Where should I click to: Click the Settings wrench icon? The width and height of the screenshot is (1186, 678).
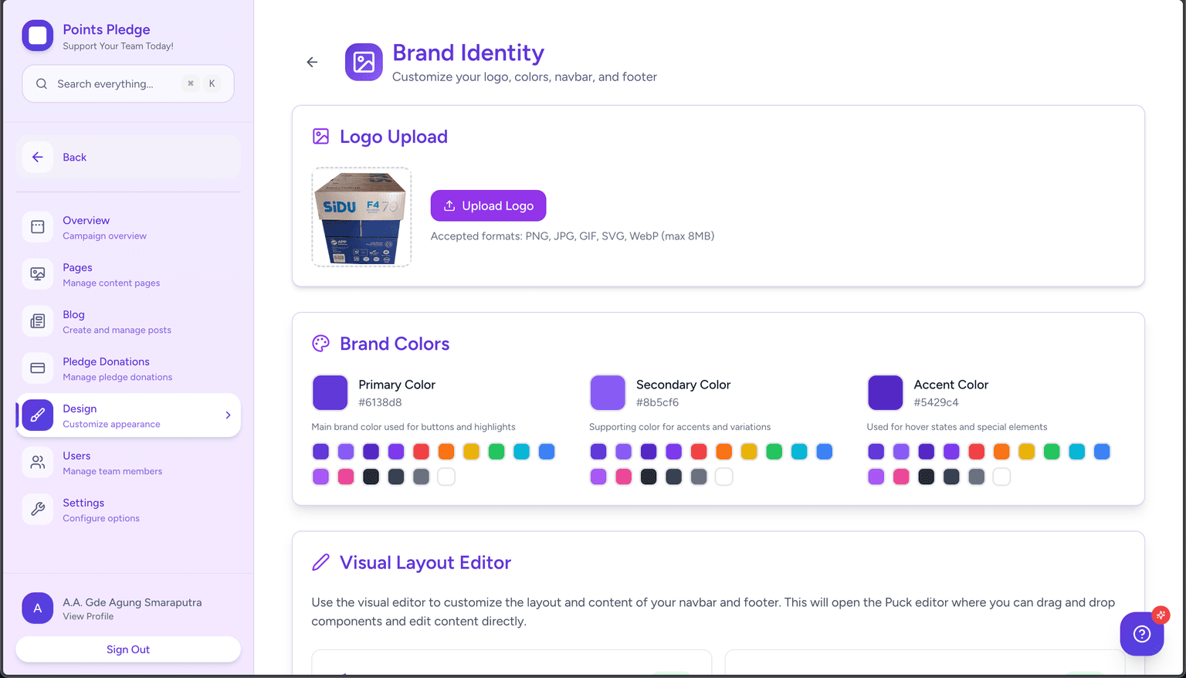pos(38,510)
